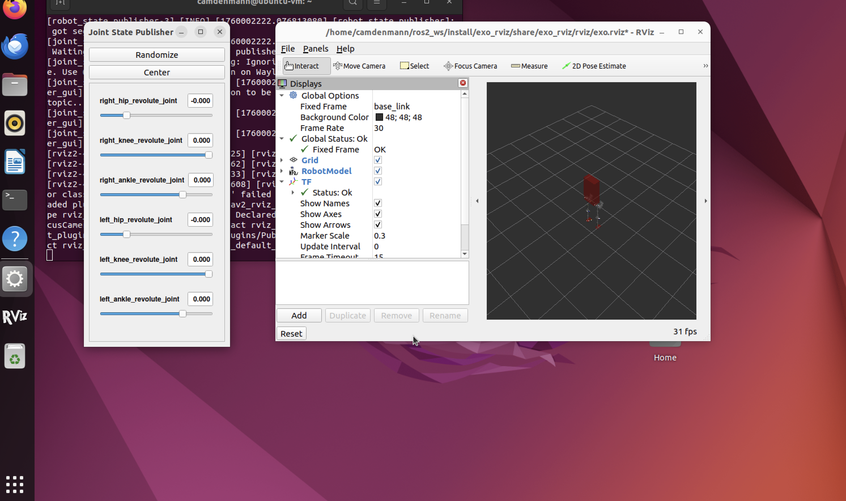Uncheck the RobotModel display
The width and height of the screenshot is (846, 501).
378,171
